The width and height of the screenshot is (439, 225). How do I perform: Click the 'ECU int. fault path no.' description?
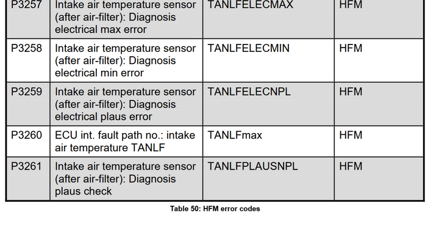pyautogui.click(x=125, y=141)
